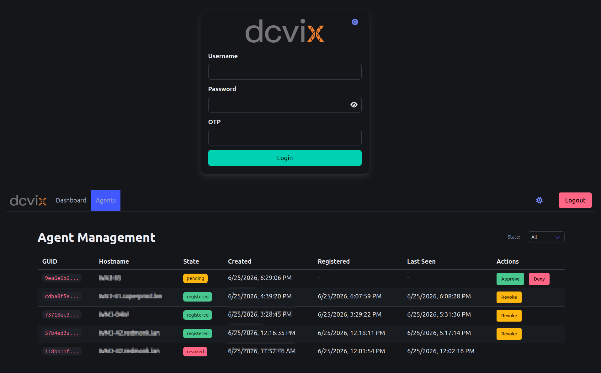601x373 pixels.
Task: Click the dcvix logo in navigation bar
Action: pos(28,201)
